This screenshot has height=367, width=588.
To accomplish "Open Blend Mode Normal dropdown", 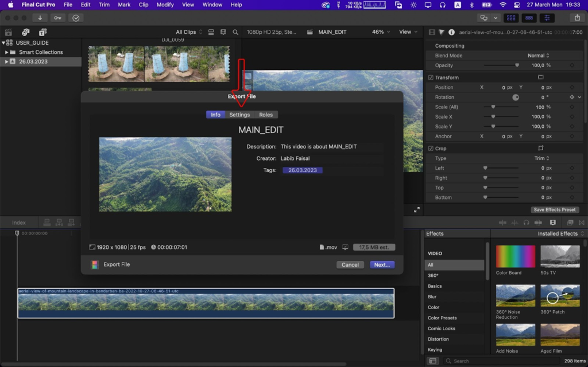I will pos(539,56).
